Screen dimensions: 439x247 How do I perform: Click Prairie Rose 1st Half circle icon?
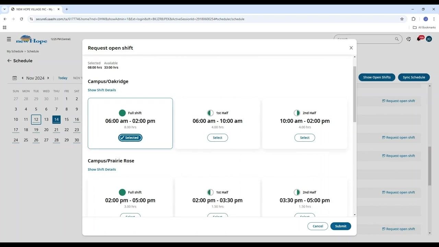pyautogui.click(x=210, y=192)
